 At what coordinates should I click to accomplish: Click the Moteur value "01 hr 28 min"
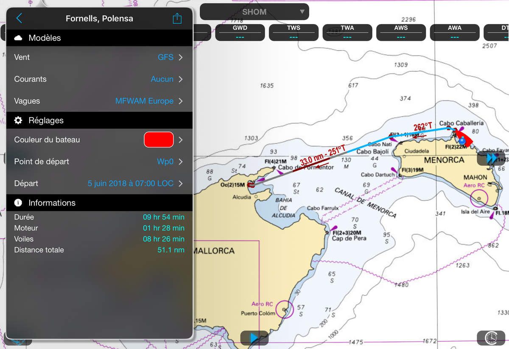pyautogui.click(x=164, y=228)
